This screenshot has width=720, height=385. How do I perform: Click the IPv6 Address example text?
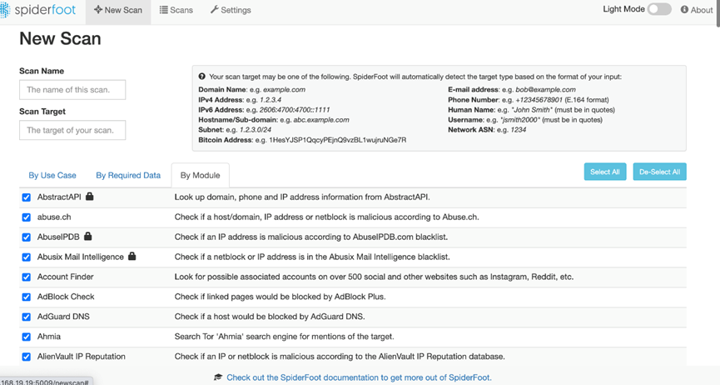pyautogui.click(x=264, y=110)
